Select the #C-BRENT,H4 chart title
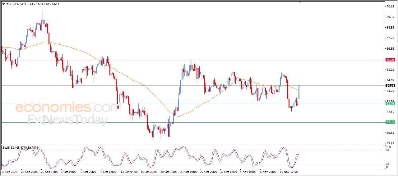 click(x=16, y=4)
